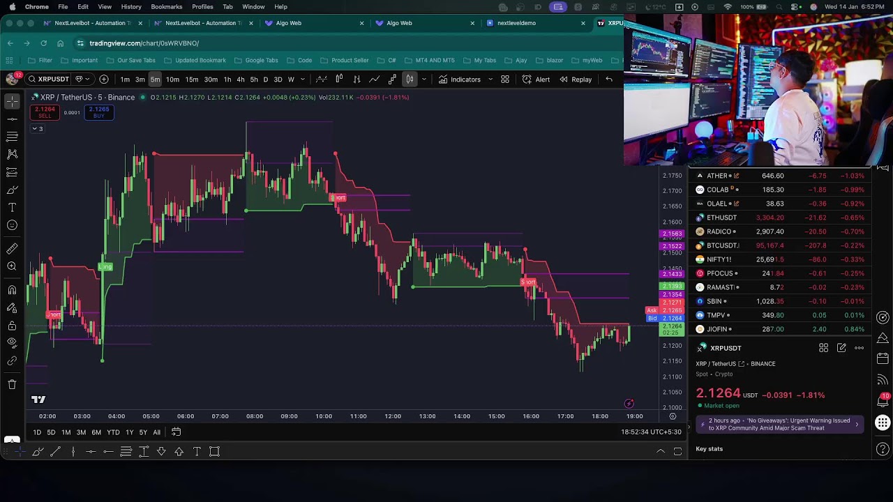The height and width of the screenshot is (502, 893).
Task: Click the edit note icon beside XRPUSDT details
Action: pos(841,348)
